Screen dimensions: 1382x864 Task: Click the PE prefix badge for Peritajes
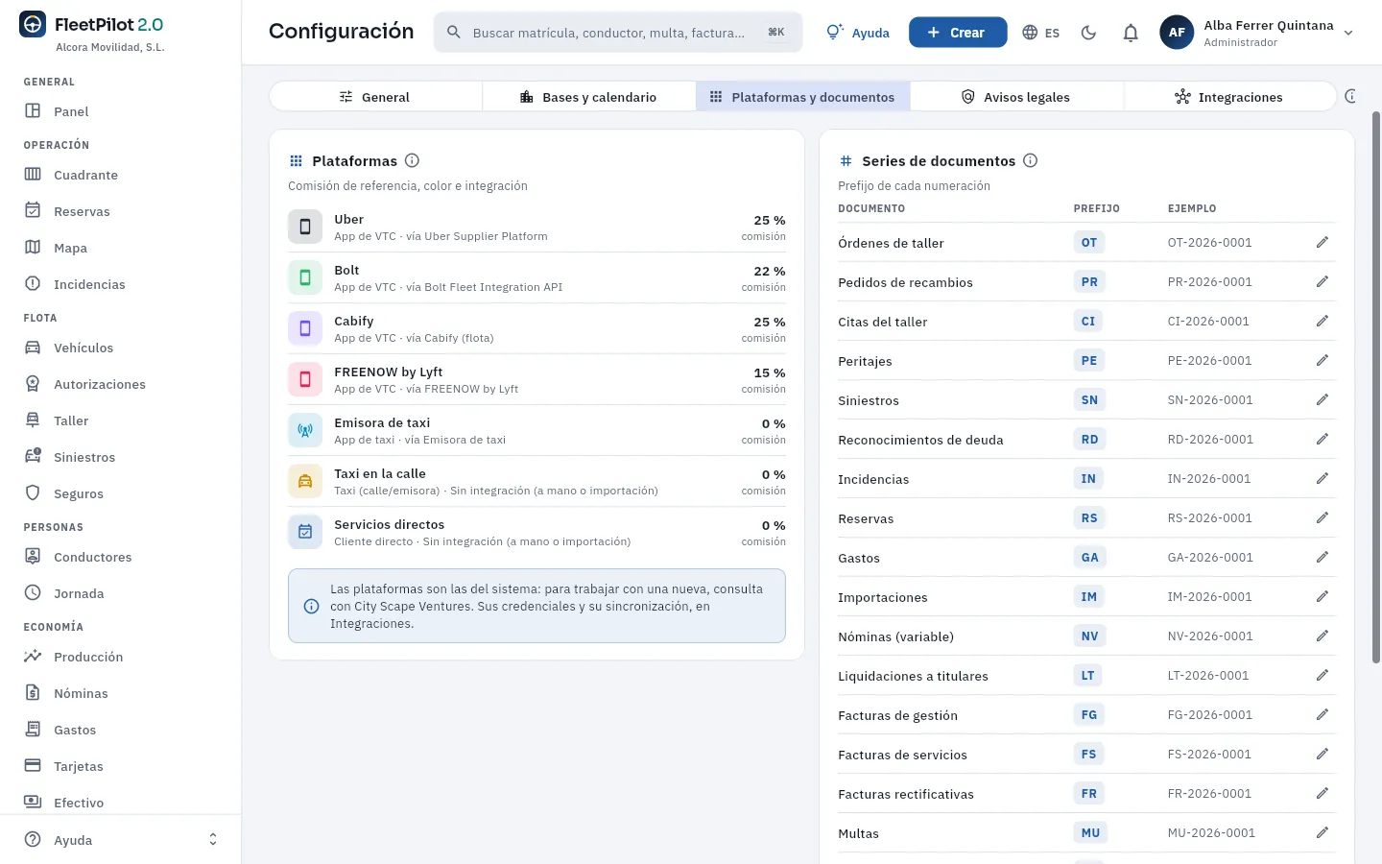click(1089, 361)
